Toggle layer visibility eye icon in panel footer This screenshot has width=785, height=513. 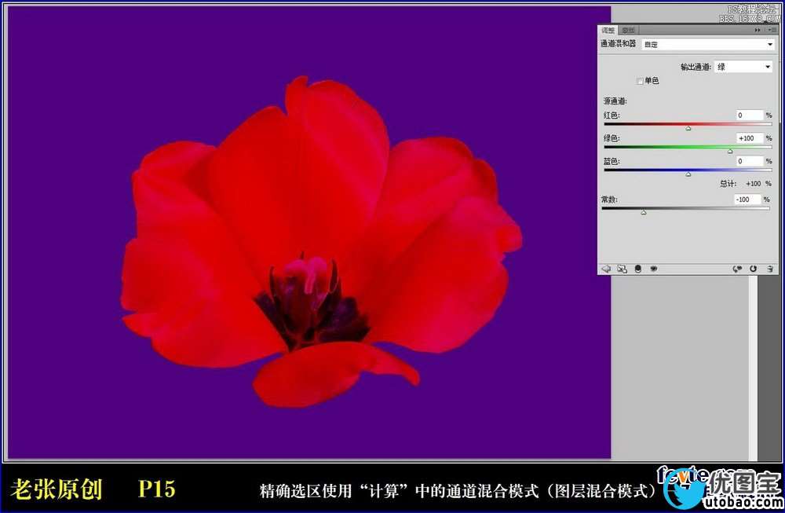[653, 269]
